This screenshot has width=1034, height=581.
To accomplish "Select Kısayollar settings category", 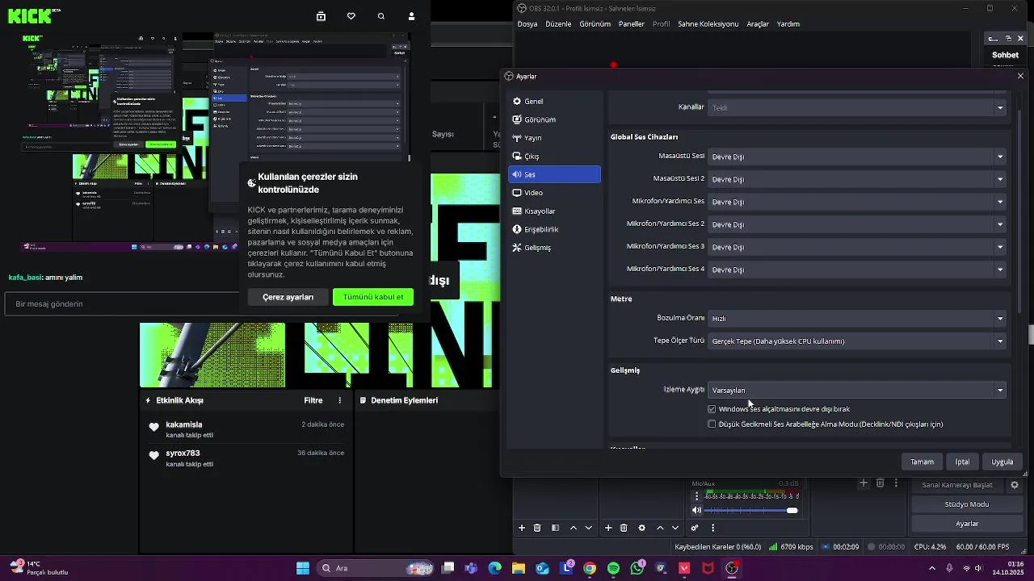I will (554, 211).
